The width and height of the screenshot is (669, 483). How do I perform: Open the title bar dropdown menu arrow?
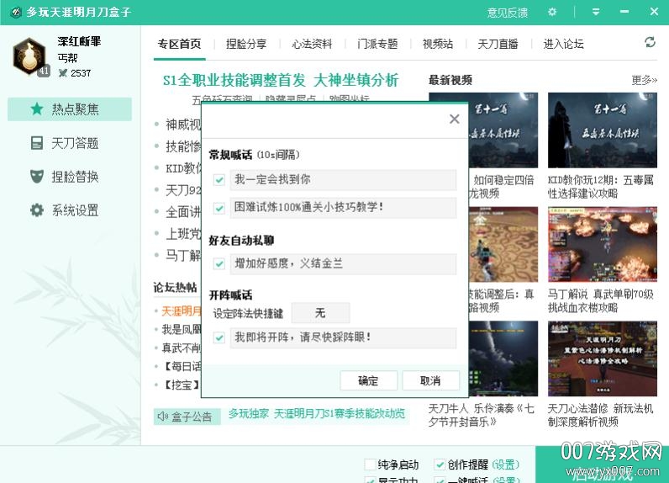click(596, 12)
